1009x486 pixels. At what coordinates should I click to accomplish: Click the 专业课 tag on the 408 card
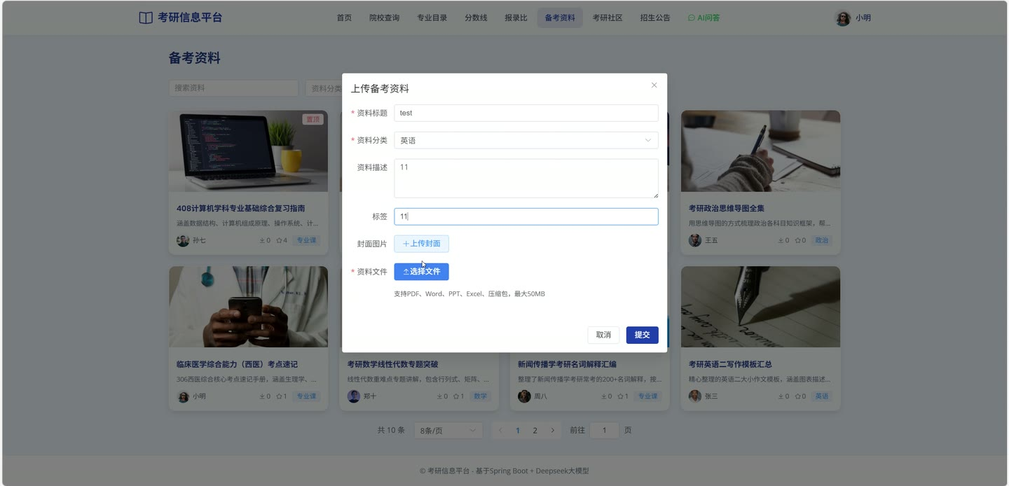click(306, 240)
